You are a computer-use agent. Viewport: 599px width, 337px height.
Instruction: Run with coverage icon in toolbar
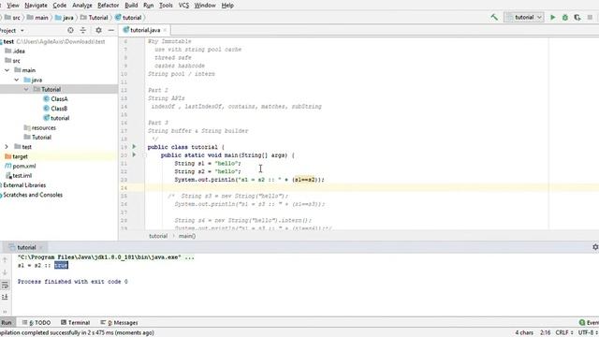(x=577, y=17)
